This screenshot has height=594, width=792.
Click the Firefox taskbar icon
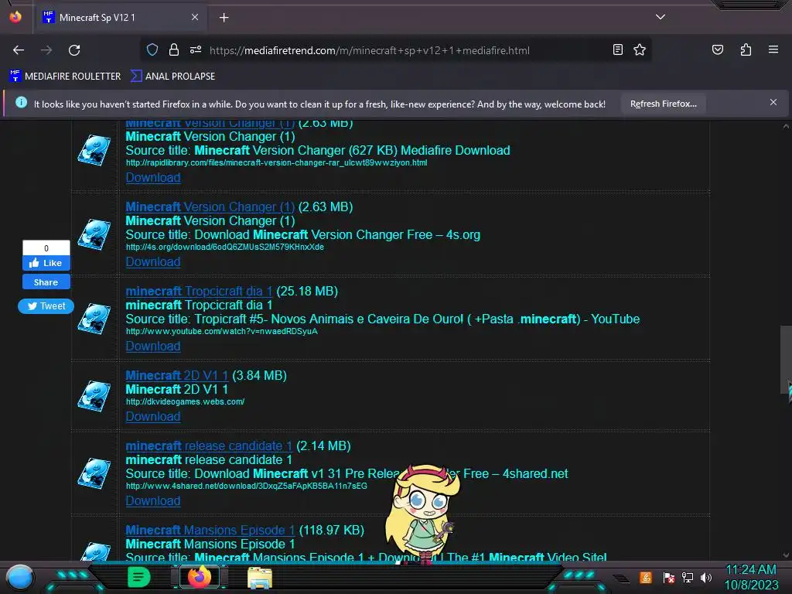[x=200, y=577]
